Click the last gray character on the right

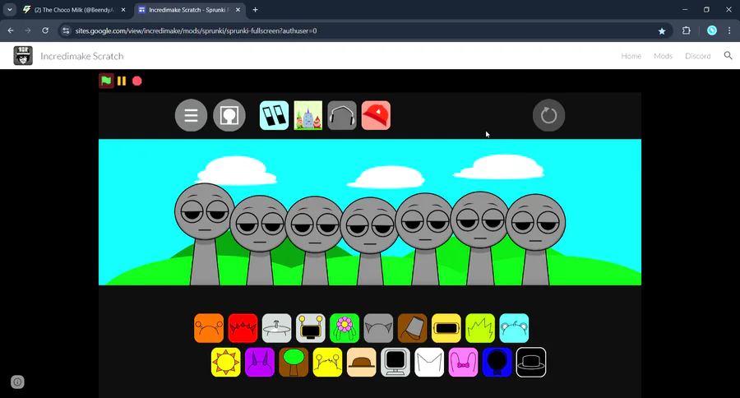[x=535, y=239]
